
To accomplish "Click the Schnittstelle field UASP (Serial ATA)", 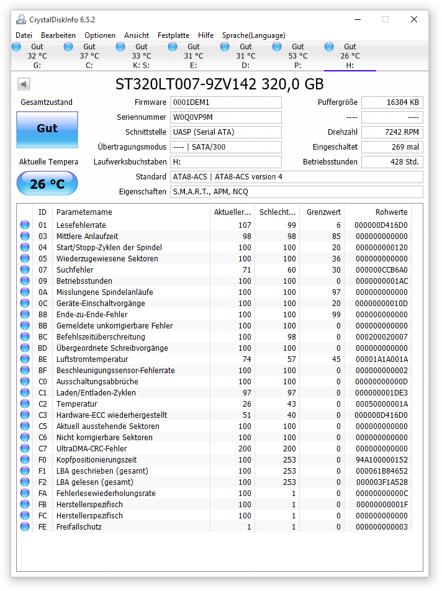I will tap(226, 132).
